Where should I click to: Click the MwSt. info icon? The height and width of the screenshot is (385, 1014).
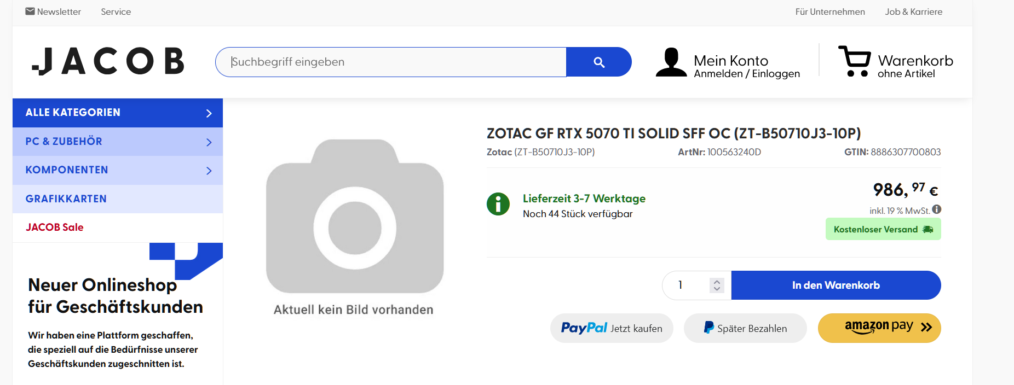tap(937, 209)
